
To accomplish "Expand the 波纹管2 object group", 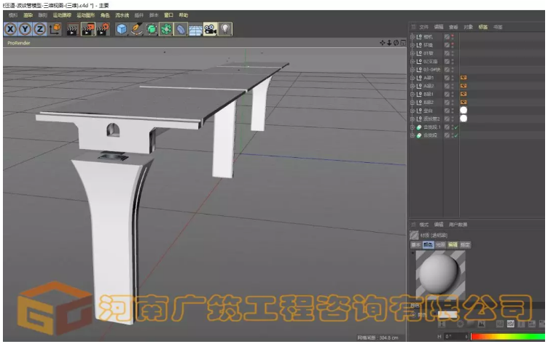I will click(412, 119).
